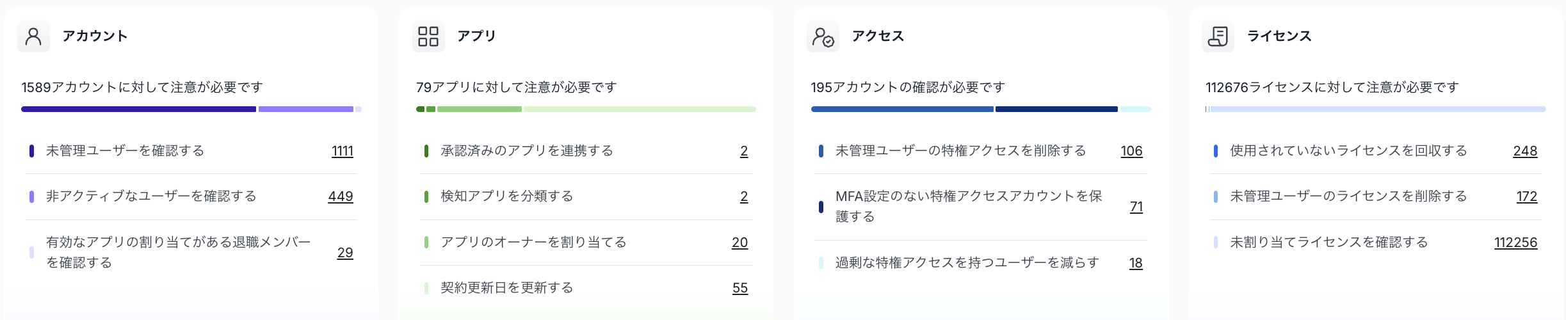1566x320 pixels.
Task: Click the アクセス user-check icon
Action: coord(823,36)
